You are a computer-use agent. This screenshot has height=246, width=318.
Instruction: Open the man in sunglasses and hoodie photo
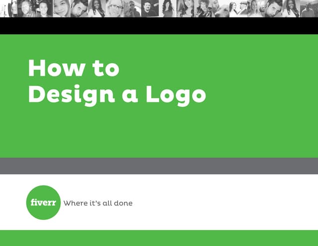(133, 8)
